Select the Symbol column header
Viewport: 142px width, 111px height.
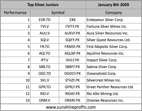coord(58,13)
